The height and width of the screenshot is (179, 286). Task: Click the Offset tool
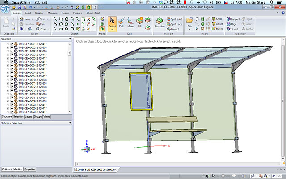(x=218, y=24)
